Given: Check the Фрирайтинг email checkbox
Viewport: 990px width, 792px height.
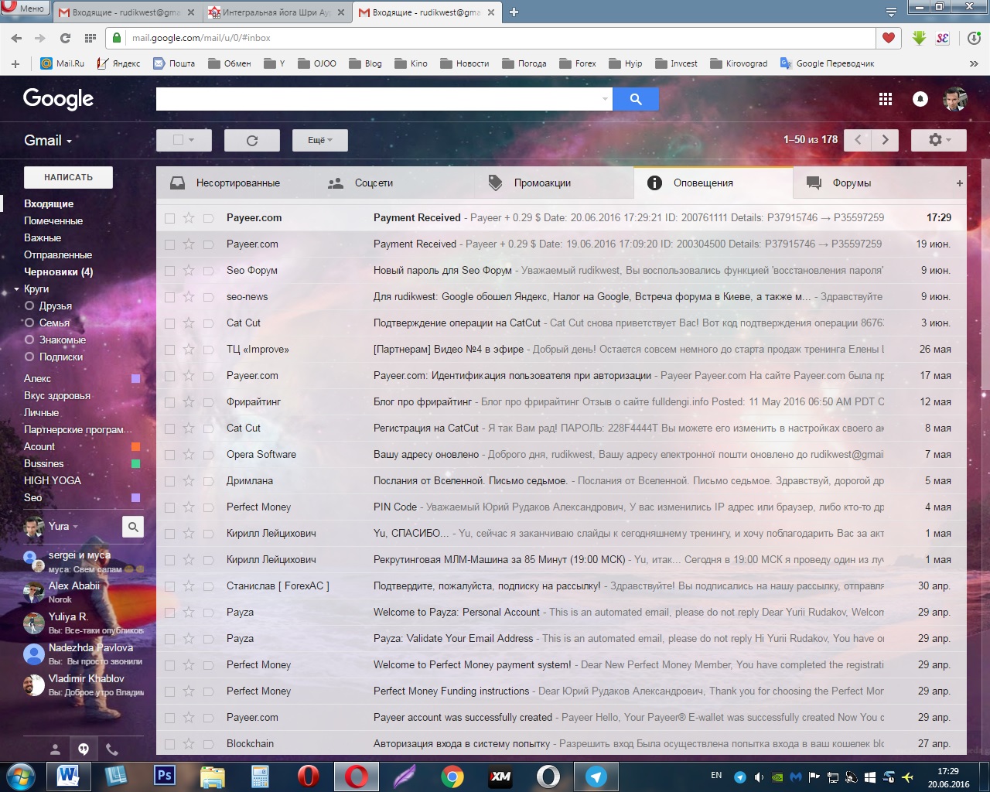Looking at the screenshot, I should click(x=169, y=402).
